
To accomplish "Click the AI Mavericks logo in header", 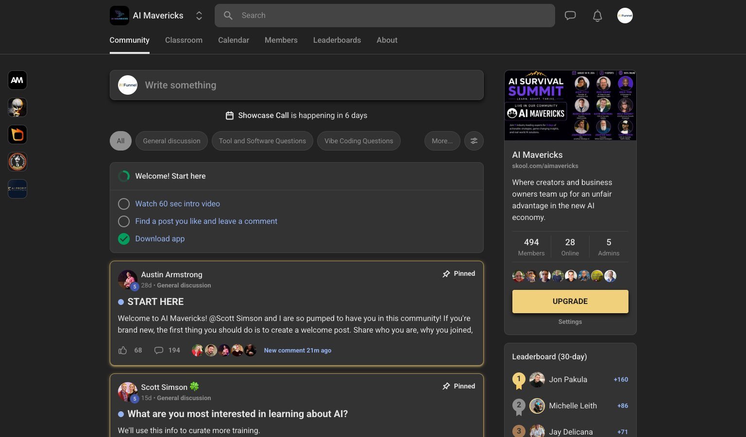I will (119, 16).
